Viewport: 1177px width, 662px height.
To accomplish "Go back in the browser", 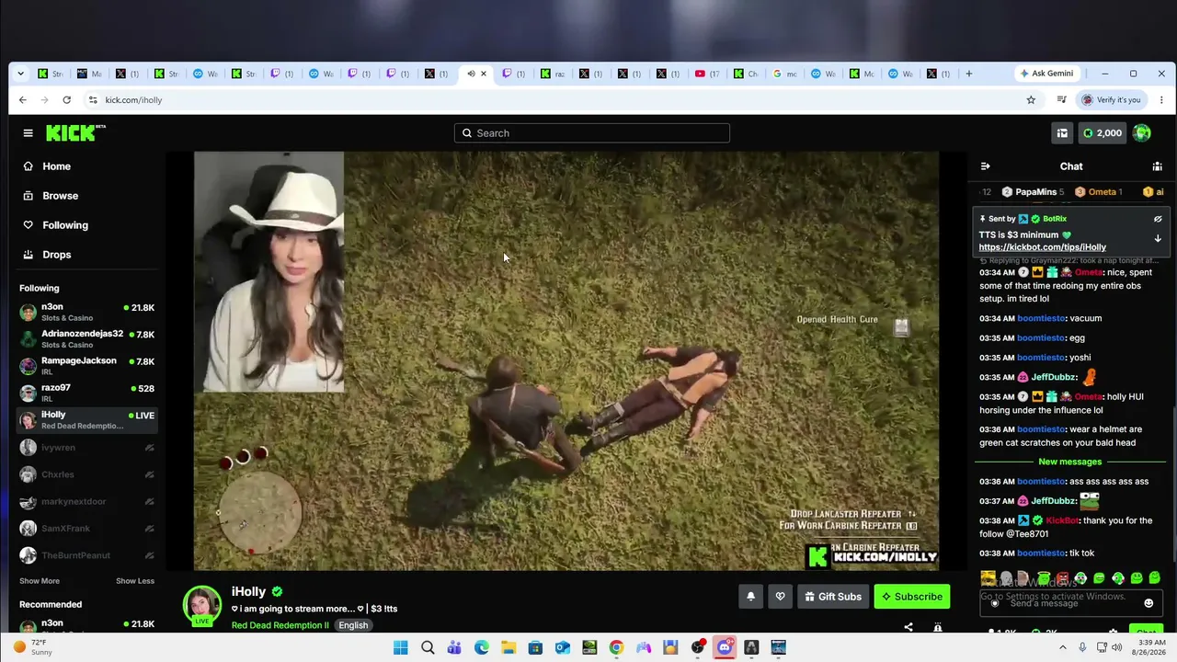I will 23,99.
